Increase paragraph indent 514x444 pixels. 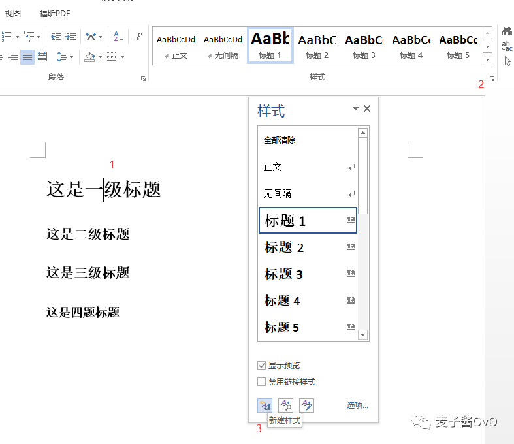tap(71, 37)
